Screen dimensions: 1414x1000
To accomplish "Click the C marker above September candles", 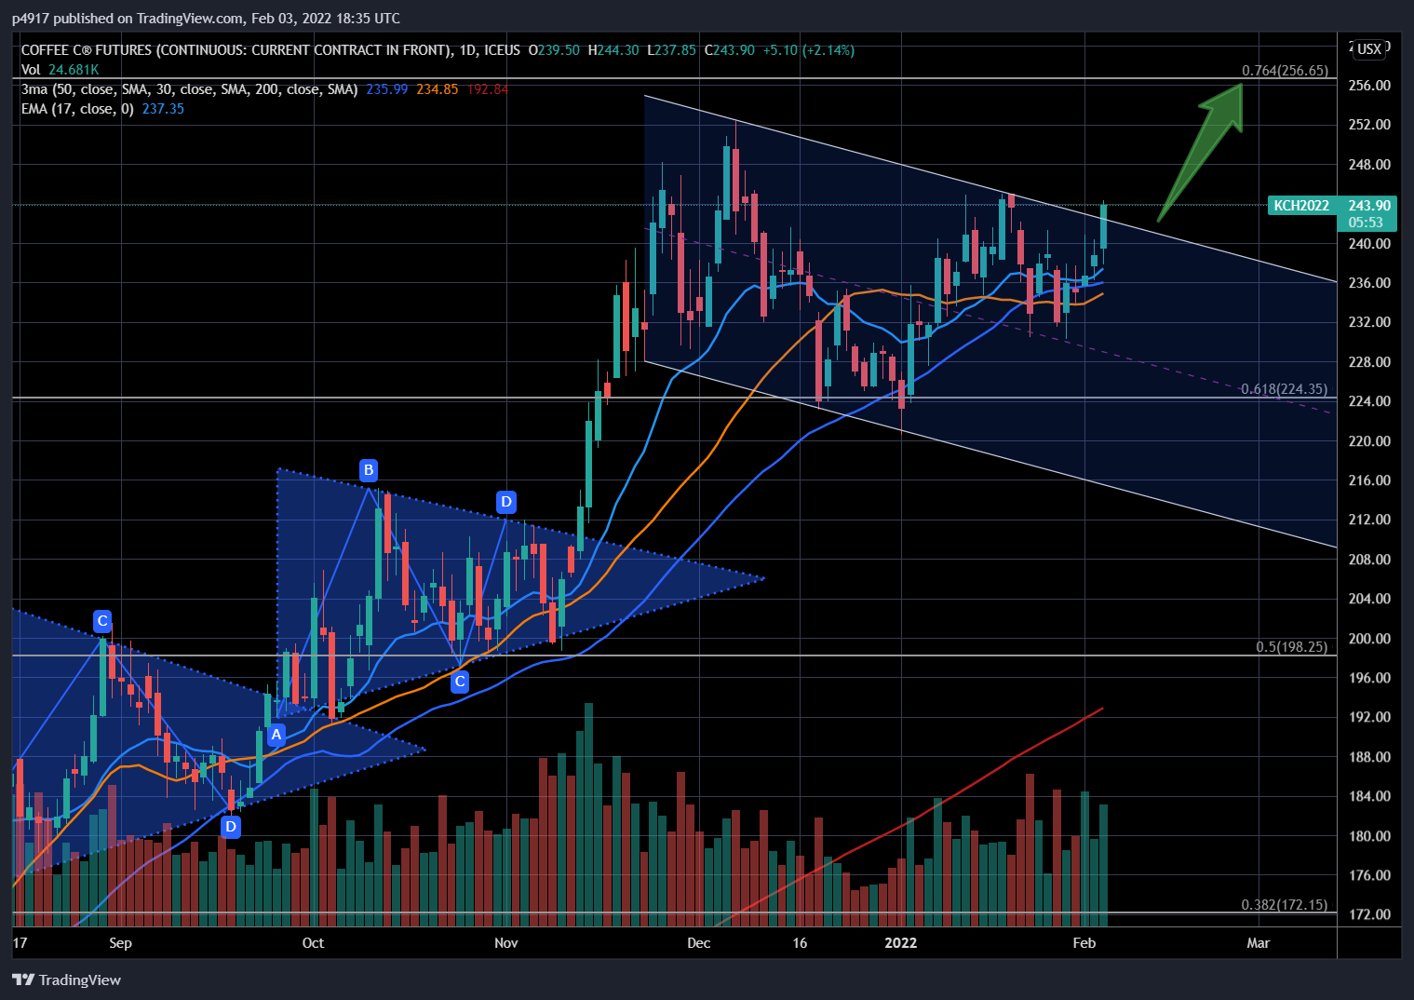I will pos(102,620).
